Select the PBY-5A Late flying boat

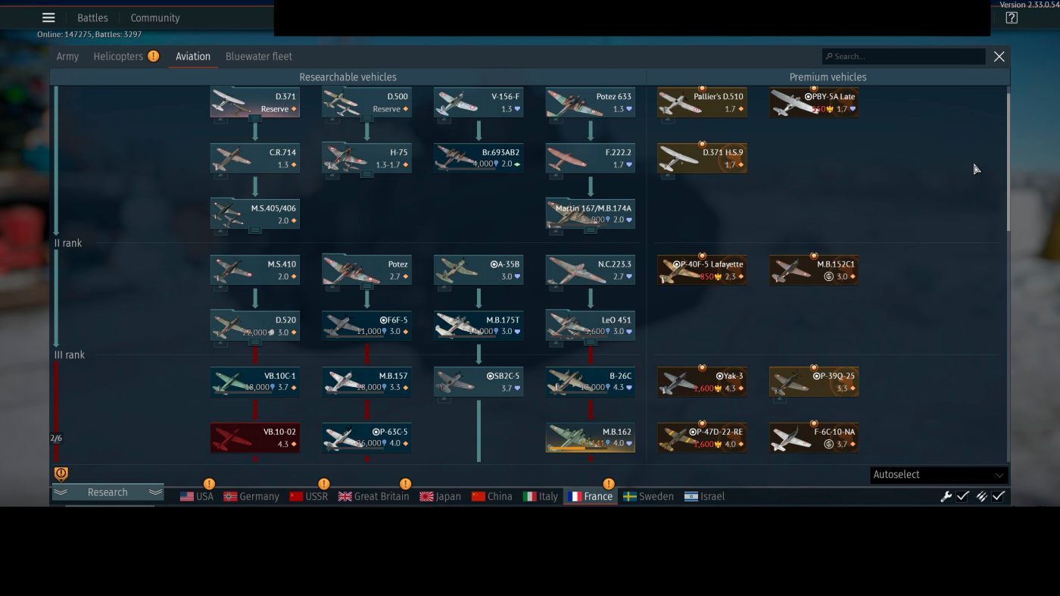point(814,102)
